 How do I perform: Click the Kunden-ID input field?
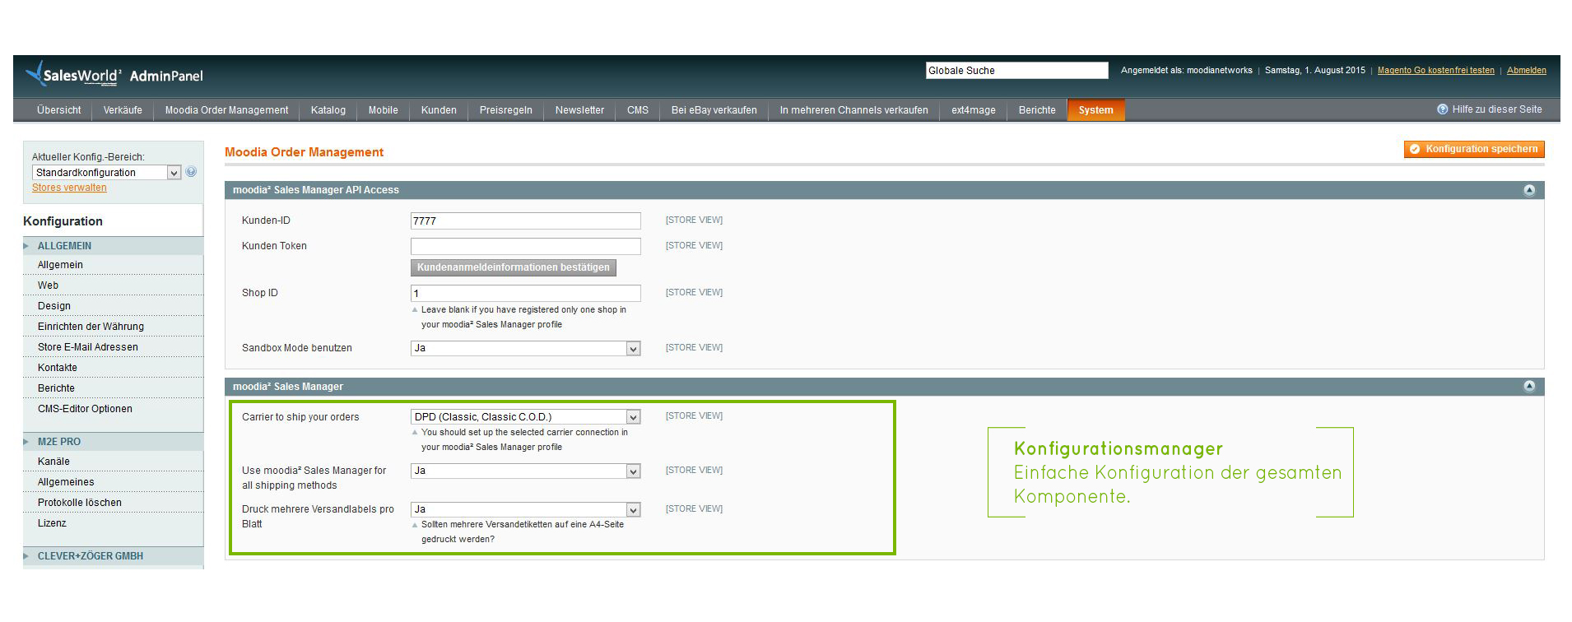pos(525,220)
